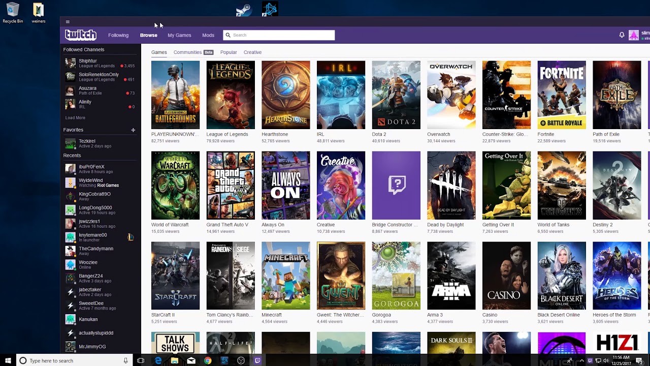Open Asuzara followed channel

(x=100, y=90)
